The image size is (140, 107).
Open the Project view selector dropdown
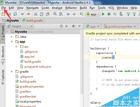(20, 26)
